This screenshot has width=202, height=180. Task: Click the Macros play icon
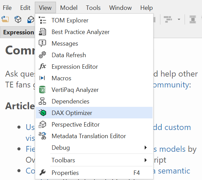(x=42, y=78)
